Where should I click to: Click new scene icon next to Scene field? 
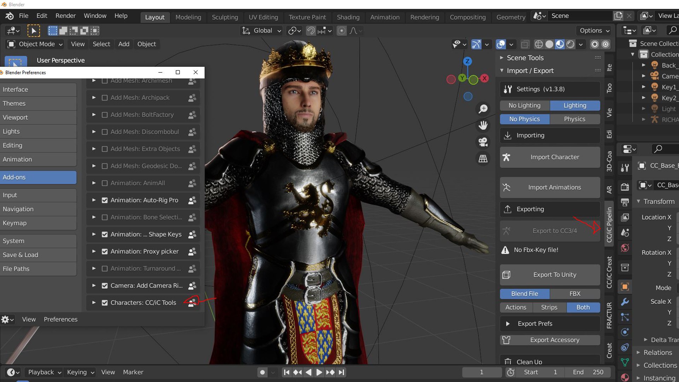click(618, 16)
